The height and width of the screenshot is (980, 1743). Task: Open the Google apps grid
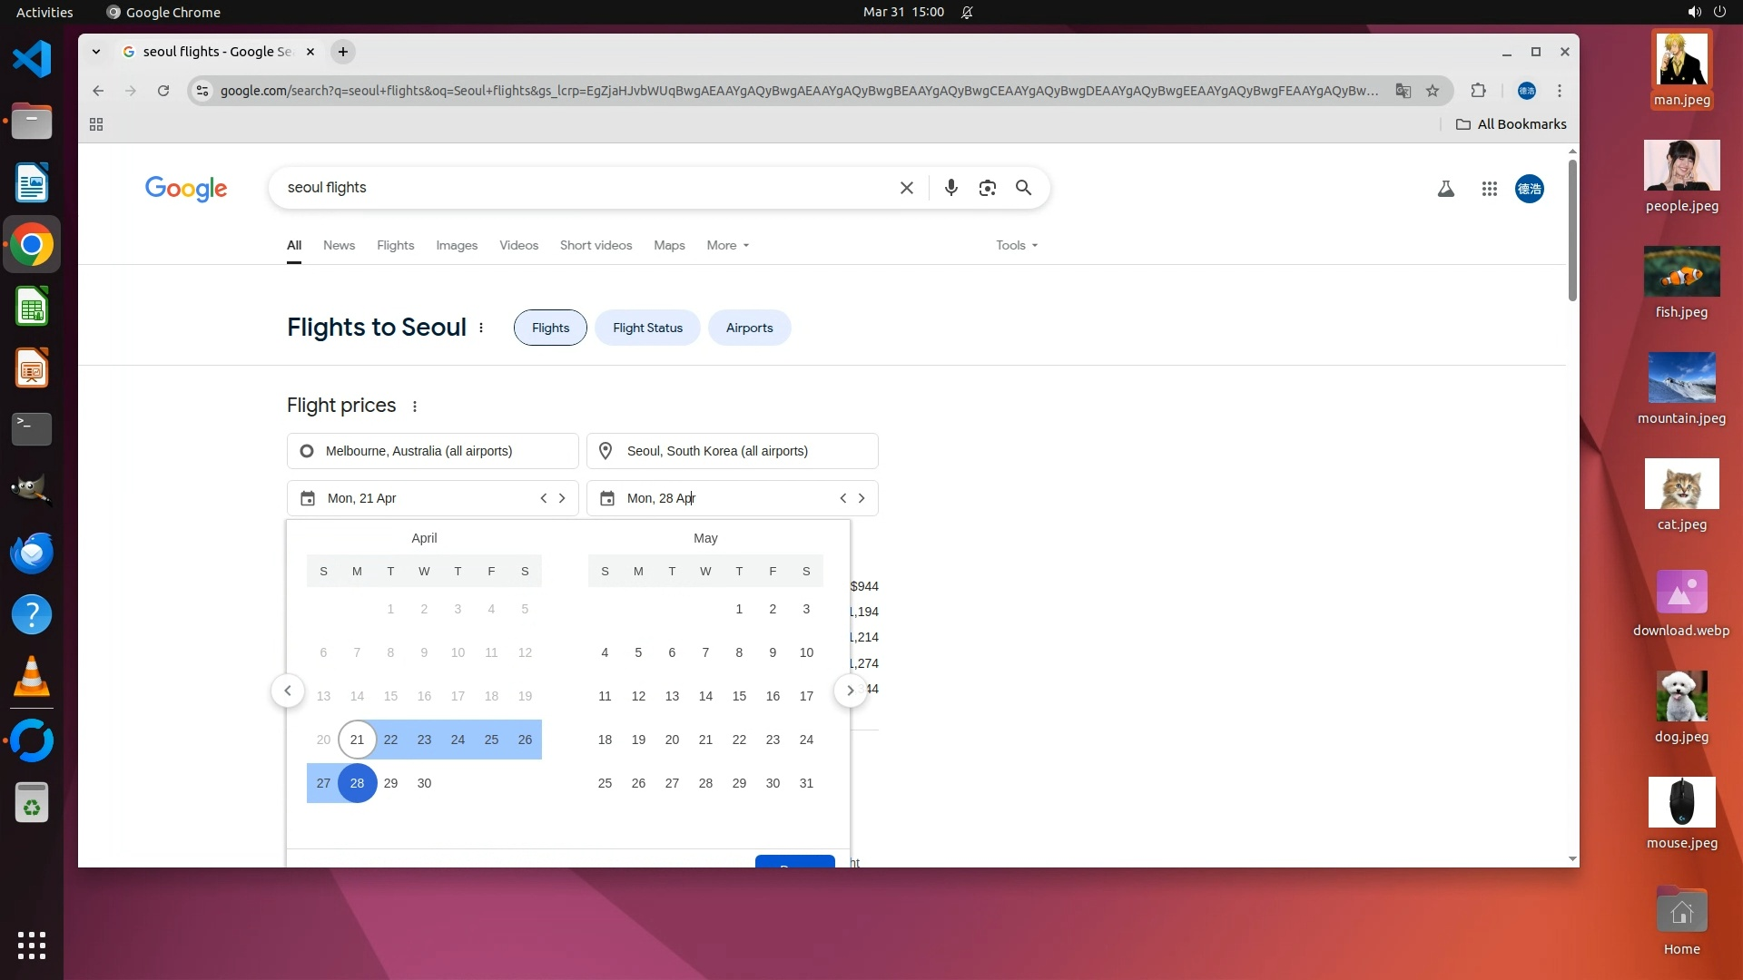tap(1489, 189)
